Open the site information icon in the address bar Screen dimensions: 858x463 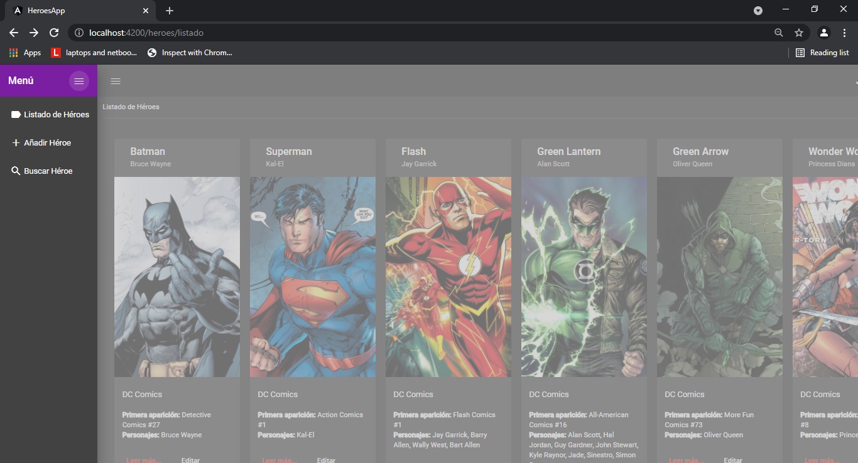pyautogui.click(x=79, y=33)
